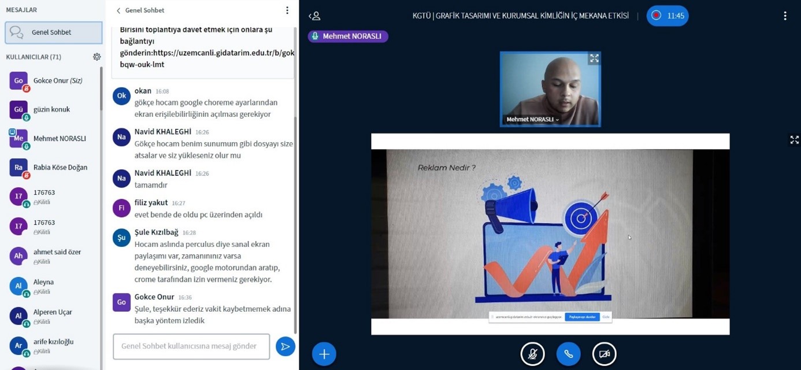Make the webcam video fullscreen
The height and width of the screenshot is (370, 801).
coord(594,59)
